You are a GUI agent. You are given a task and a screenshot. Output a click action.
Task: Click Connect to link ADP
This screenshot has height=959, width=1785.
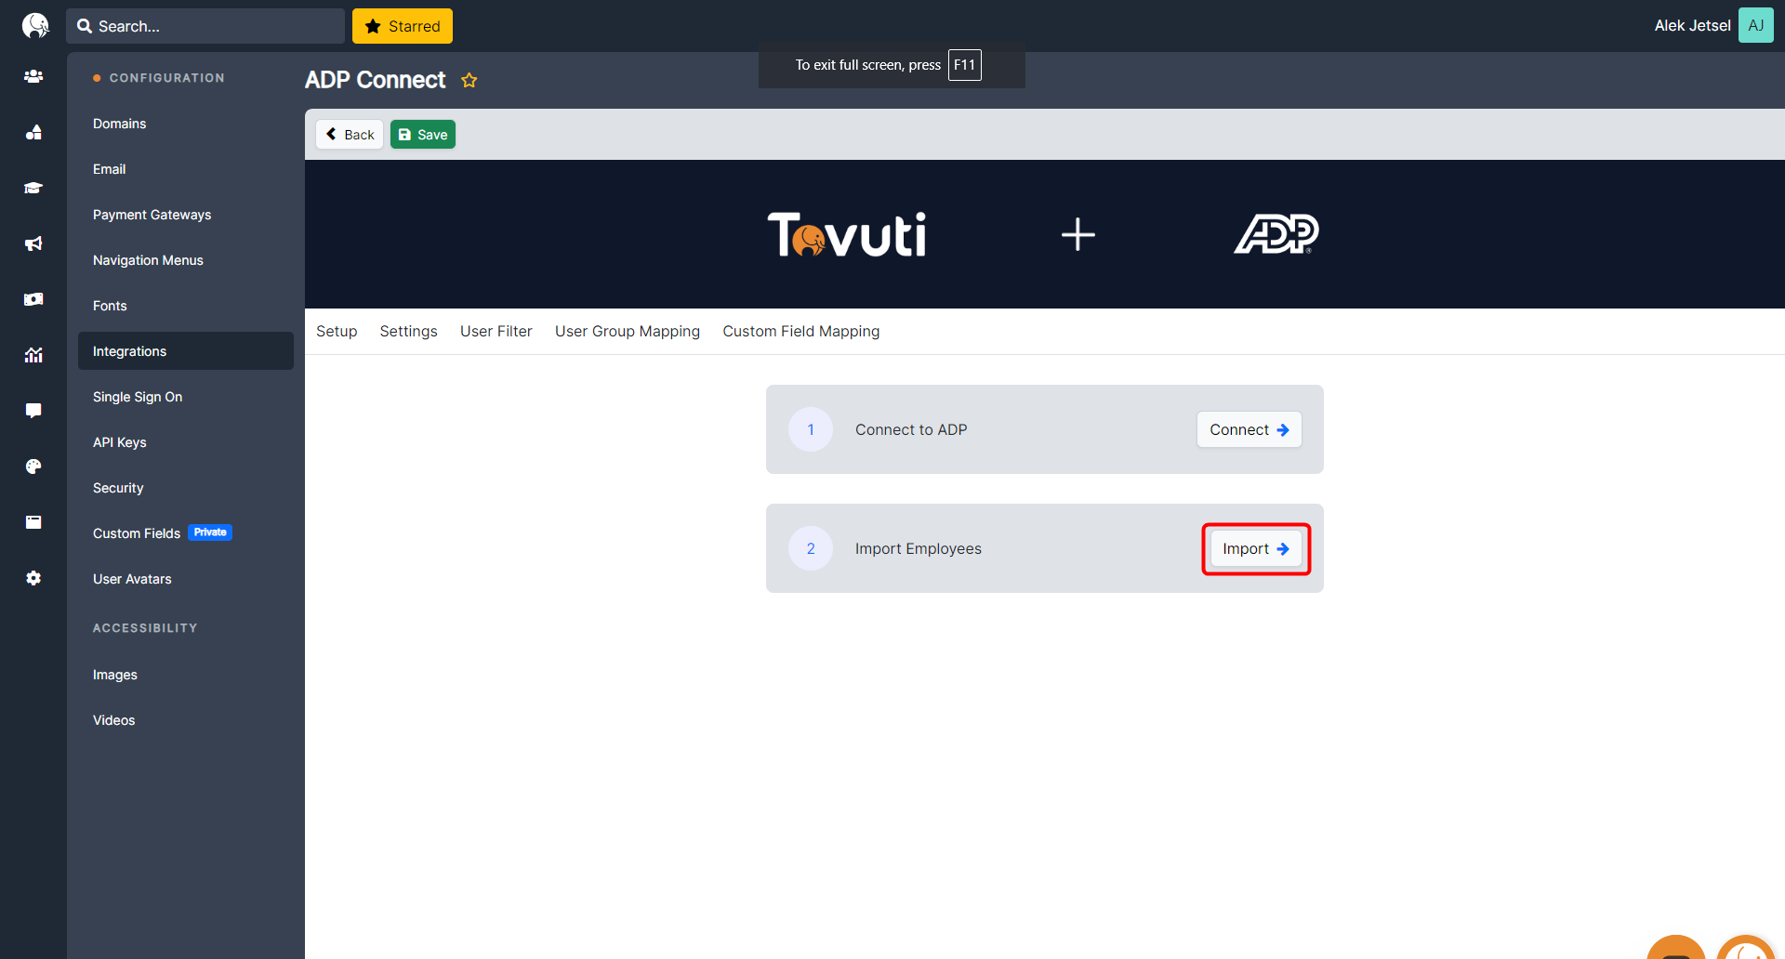tap(1249, 429)
